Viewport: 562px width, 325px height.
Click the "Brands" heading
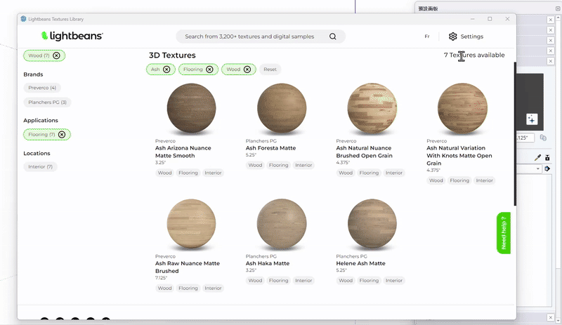tap(33, 74)
